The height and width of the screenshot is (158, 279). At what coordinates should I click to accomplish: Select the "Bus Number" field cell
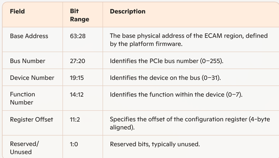(x=28, y=61)
